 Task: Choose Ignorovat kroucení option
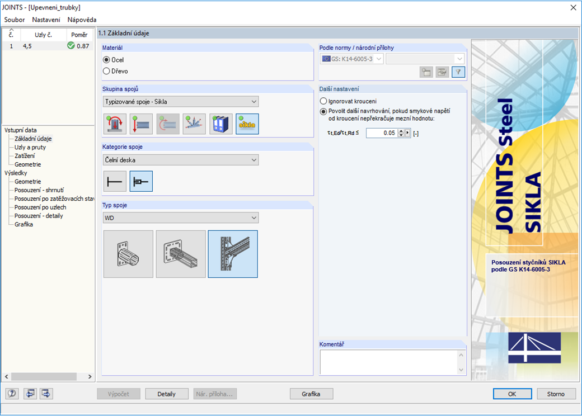pos(323,101)
